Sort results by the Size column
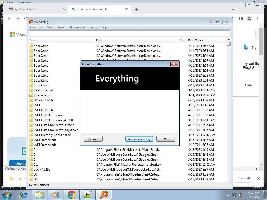 [174, 40]
